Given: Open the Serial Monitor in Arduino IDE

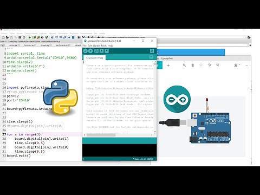Looking at the screenshot, I should click(152, 51).
